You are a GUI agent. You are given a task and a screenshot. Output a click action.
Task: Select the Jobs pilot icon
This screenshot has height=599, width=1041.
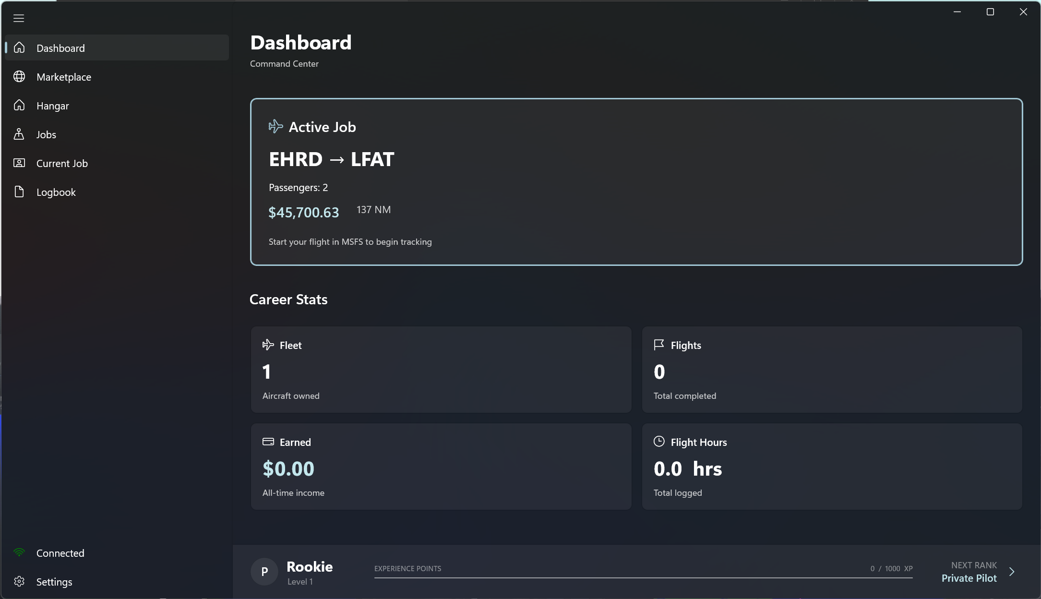(19, 134)
